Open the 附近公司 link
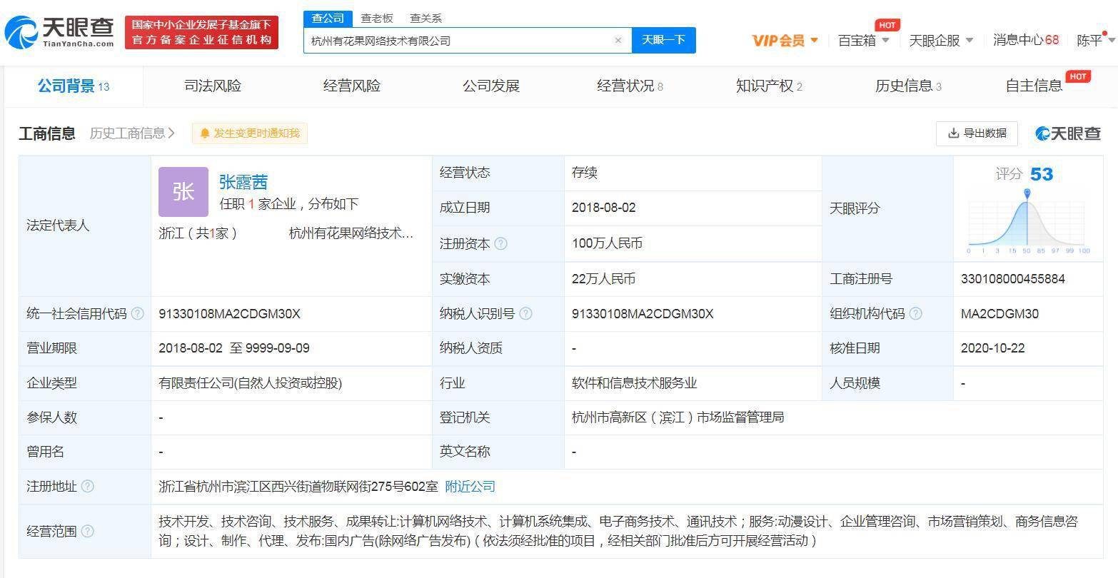 click(x=470, y=486)
